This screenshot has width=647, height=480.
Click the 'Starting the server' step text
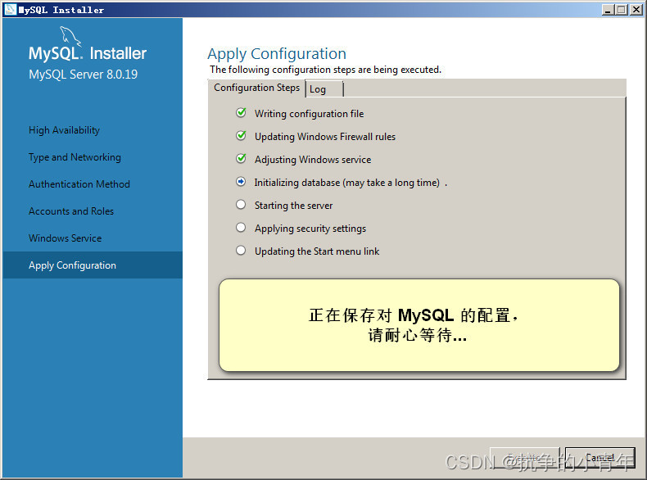coord(293,206)
